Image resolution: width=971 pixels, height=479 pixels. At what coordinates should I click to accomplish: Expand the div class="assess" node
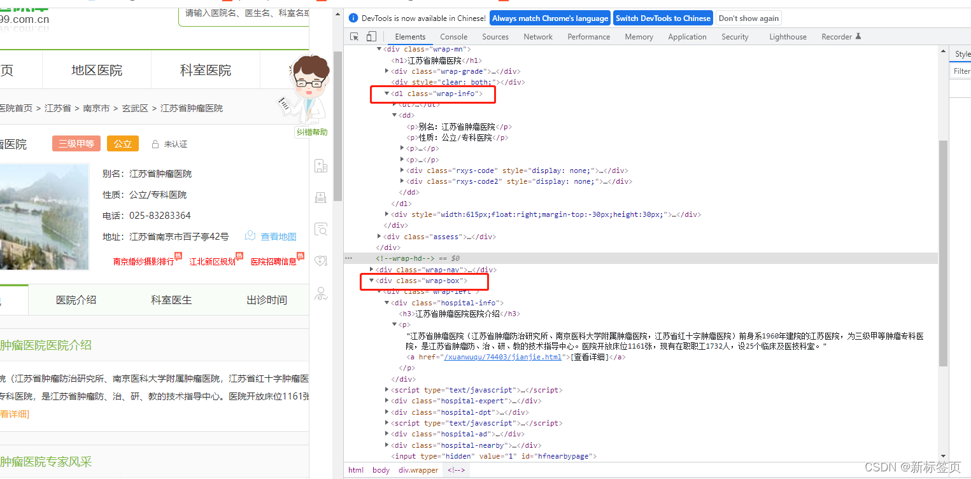point(379,237)
